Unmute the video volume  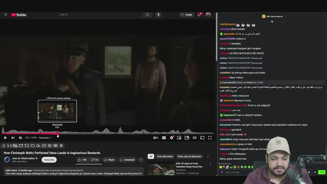[20, 138]
